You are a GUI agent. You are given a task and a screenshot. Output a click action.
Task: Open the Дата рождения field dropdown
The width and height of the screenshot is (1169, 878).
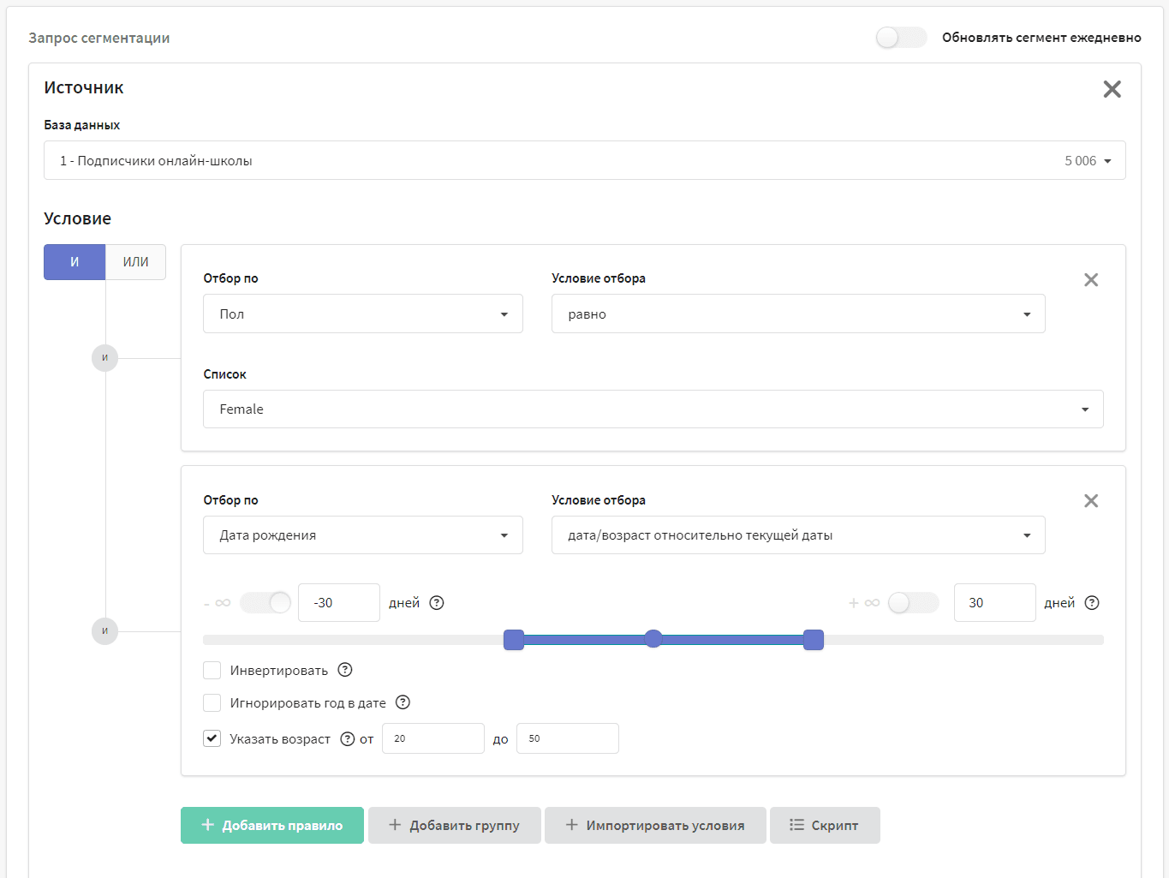coord(363,535)
